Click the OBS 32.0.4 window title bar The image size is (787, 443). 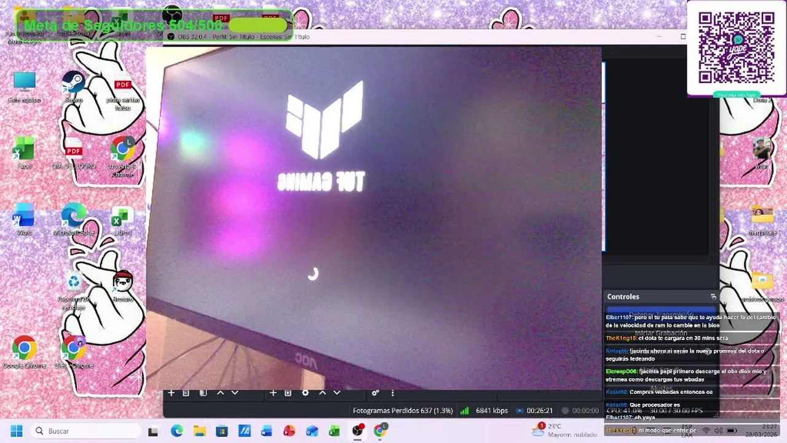coord(424,37)
